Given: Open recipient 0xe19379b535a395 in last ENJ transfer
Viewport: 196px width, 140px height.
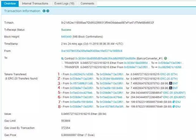Looking at the screenshot, I should (x=112, y=107).
